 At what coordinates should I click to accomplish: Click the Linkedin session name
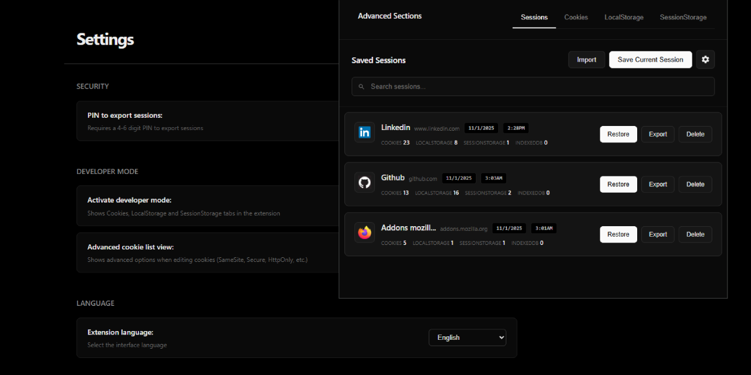pos(395,127)
